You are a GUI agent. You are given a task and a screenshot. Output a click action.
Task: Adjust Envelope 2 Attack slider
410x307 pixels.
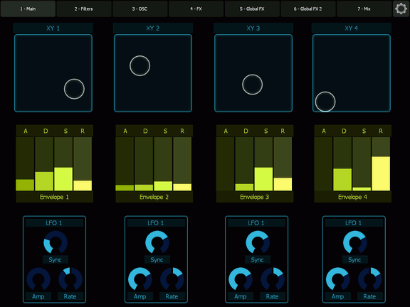(x=125, y=164)
